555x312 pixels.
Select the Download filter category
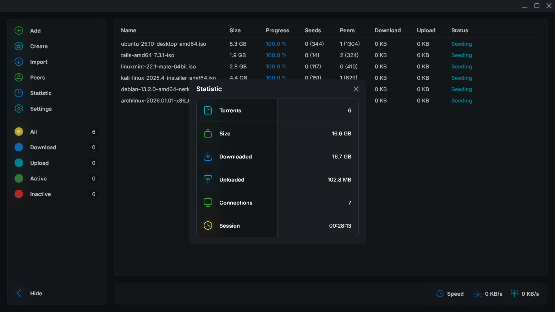pos(43,147)
